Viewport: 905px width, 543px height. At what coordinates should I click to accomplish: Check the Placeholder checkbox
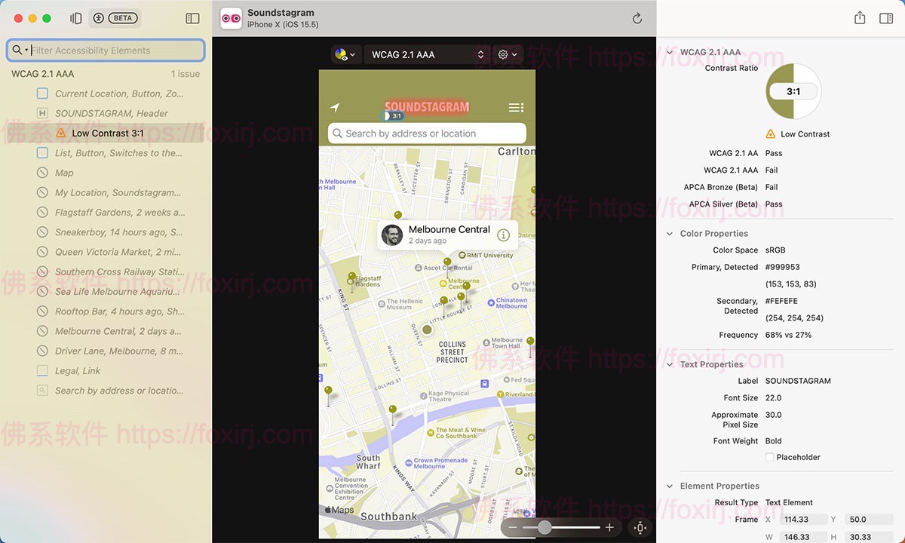coord(769,457)
